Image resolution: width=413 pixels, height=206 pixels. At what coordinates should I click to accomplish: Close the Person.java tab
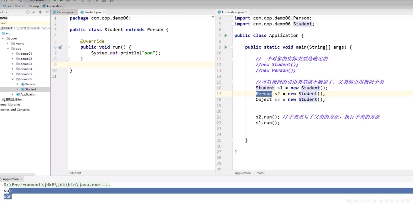click(x=75, y=12)
